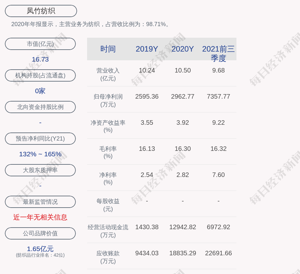Click the 2020Y column header
This screenshot has height=274, width=300.
click(x=183, y=49)
